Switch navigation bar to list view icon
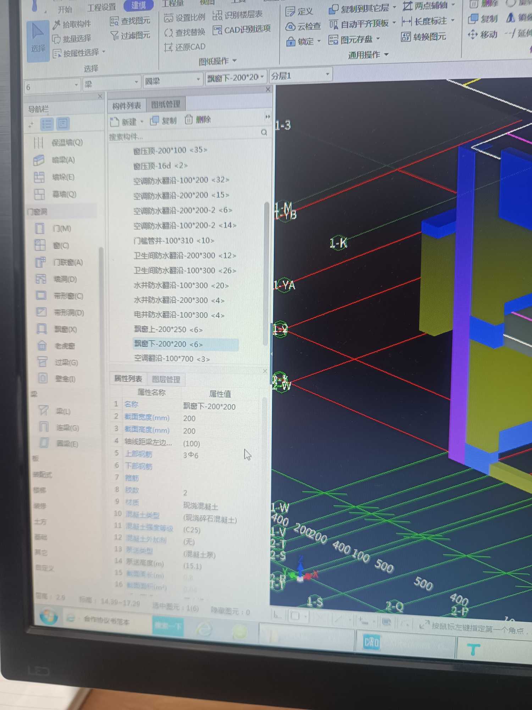Image resolution: width=532 pixels, height=710 pixels. click(x=47, y=124)
